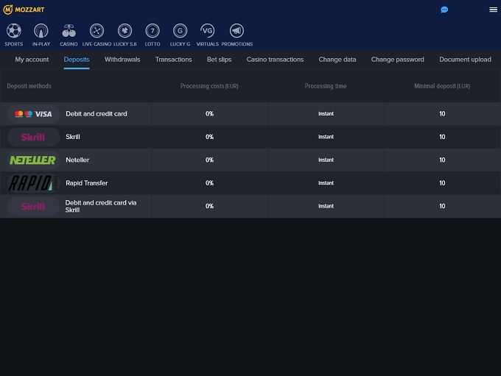Go to Change password tab
Image resolution: width=501 pixels, height=376 pixels.
pyautogui.click(x=397, y=60)
